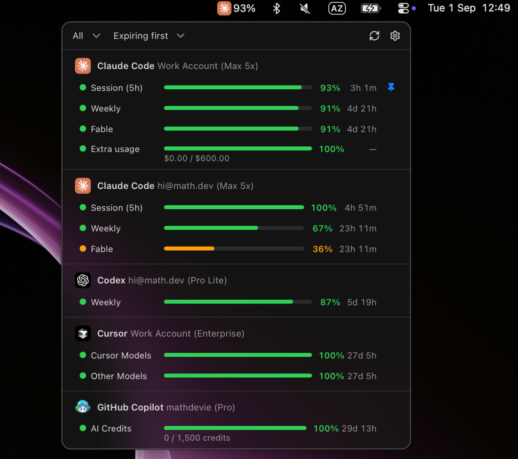Click the orange Fable progress bar at 36%
The height and width of the screenshot is (459, 518).
click(x=234, y=249)
